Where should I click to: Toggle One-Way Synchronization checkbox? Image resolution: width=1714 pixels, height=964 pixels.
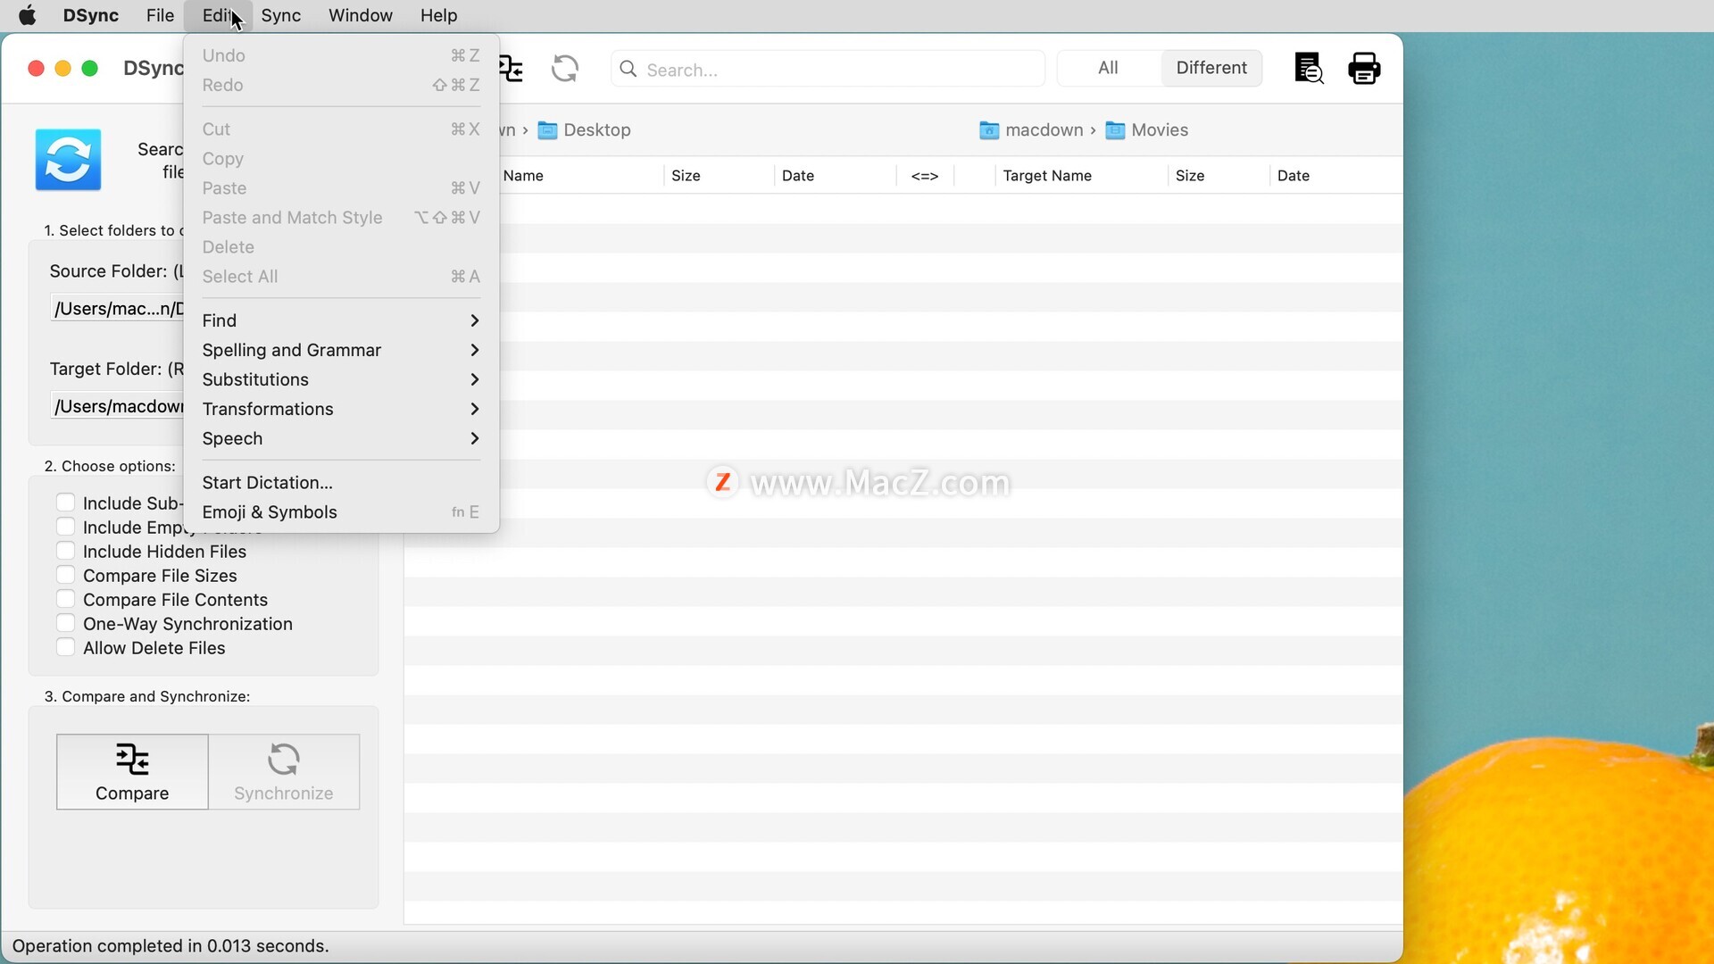[65, 623]
